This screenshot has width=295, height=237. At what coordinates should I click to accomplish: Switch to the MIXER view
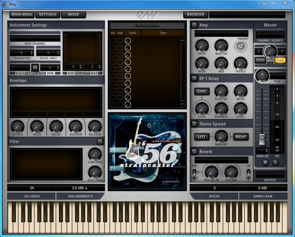[x=74, y=14]
